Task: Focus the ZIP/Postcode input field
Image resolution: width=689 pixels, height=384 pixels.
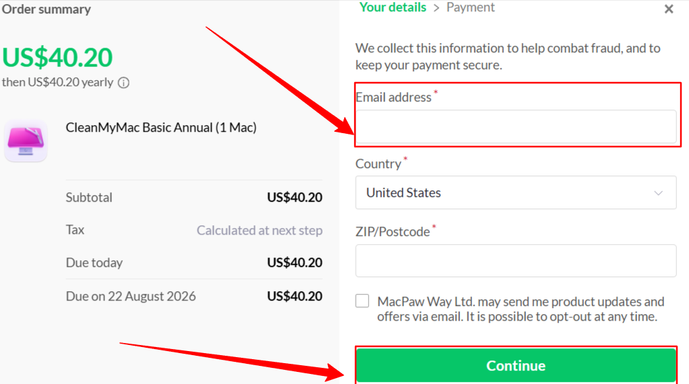Action: (516, 261)
